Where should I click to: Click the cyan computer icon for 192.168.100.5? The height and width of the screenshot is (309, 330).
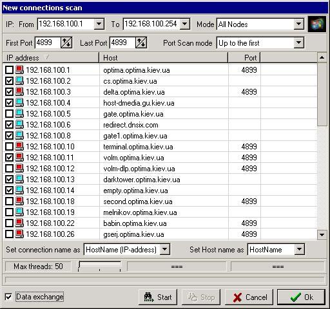pyautogui.click(x=19, y=113)
